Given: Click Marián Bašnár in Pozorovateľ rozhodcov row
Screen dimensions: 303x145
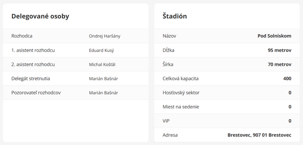Looking at the screenshot, I should [103, 93].
